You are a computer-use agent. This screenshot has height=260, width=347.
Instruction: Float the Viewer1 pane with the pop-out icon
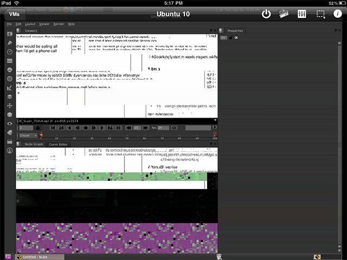(x=211, y=30)
